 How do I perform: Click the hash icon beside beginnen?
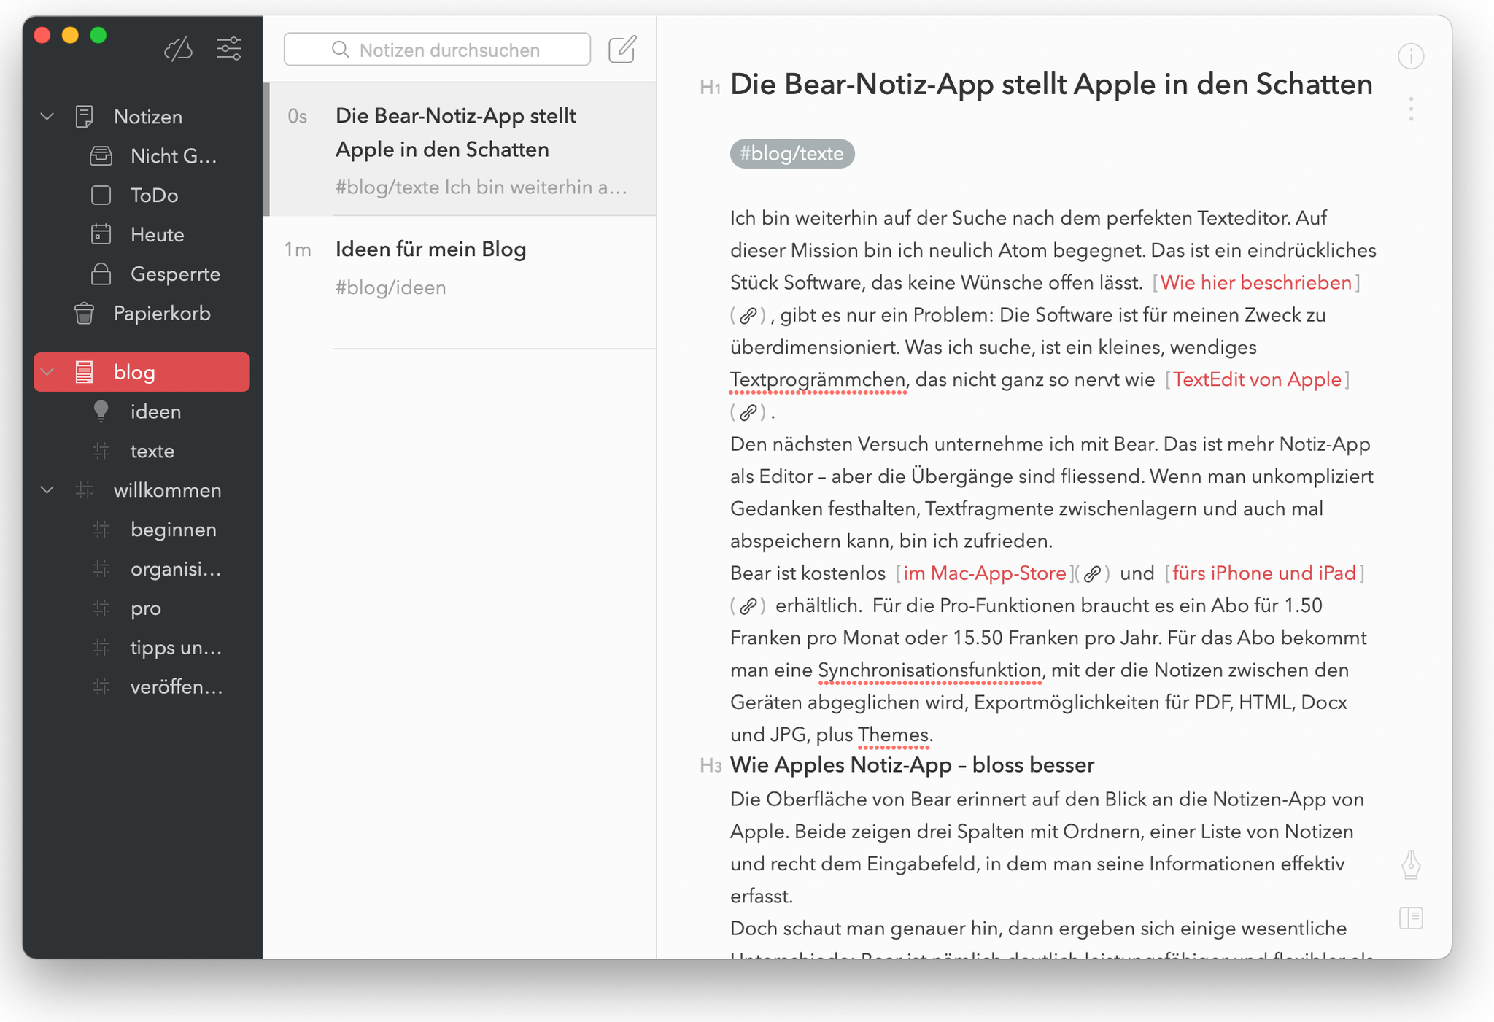(101, 530)
